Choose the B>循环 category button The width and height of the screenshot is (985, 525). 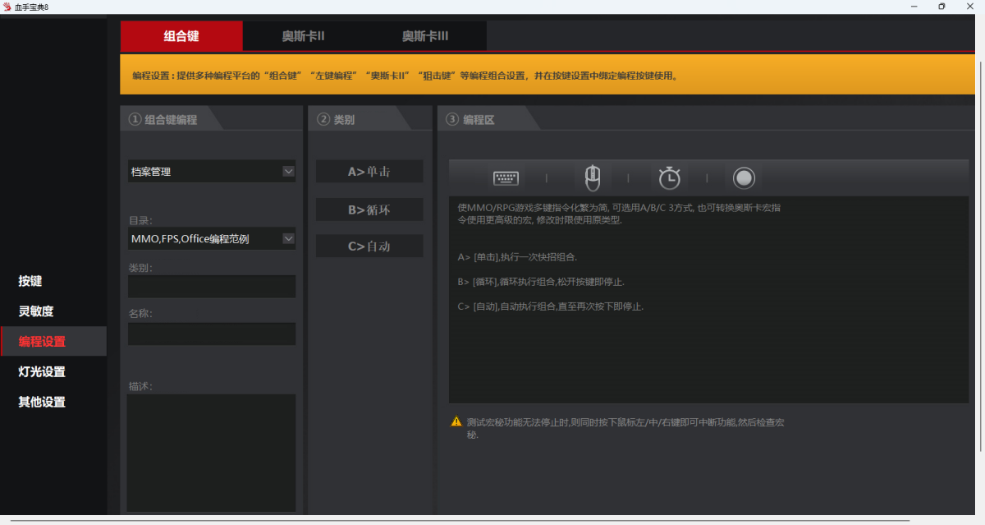click(x=369, y=210)
